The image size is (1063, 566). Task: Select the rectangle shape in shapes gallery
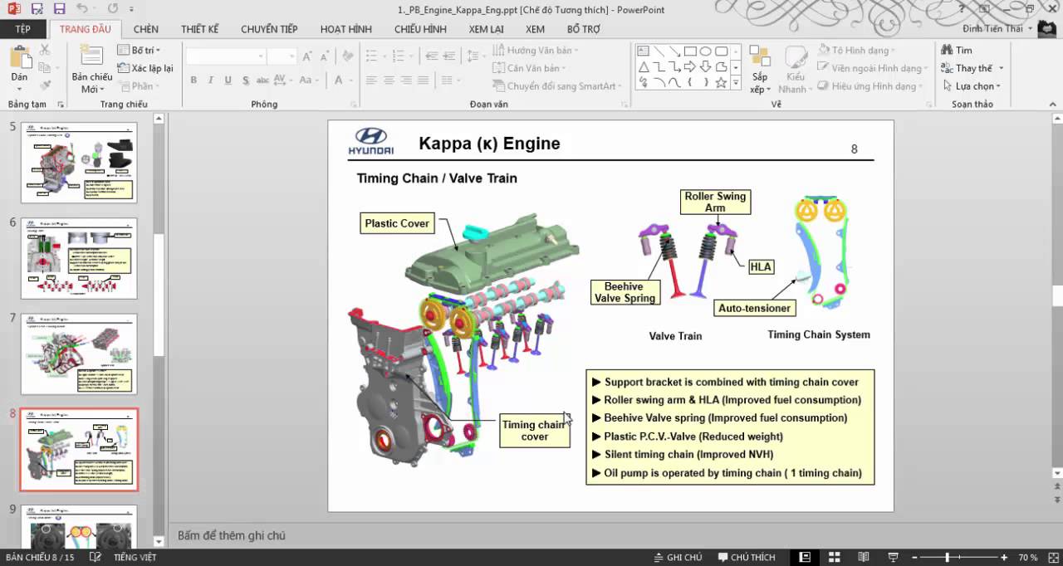(x=690, y=51)
